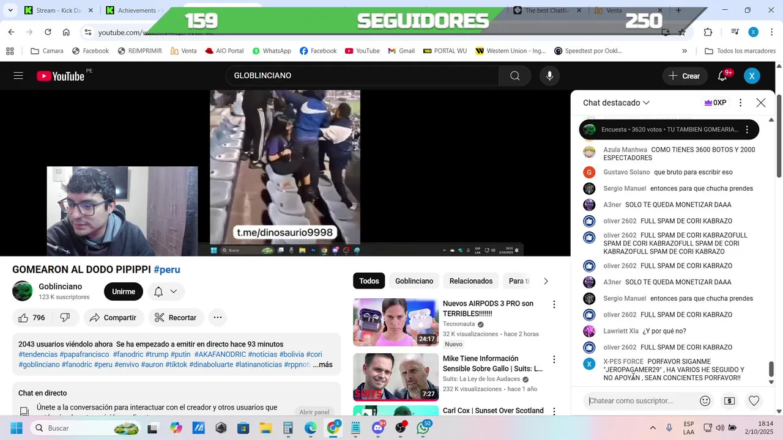Expand the Chat destacado dropdown
This screenshot has height=440, width=783.
(616, 103)
